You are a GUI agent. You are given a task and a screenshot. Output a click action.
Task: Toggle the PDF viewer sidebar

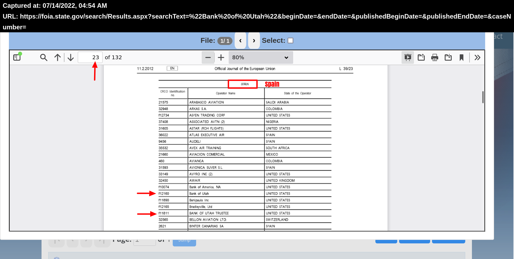(x=17, y=57)
